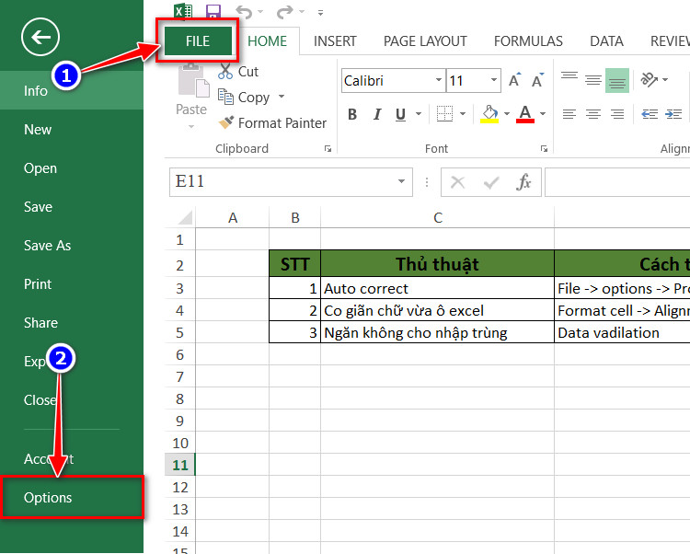Image resolution: width=690 pixels, height=554 pixels.
Task: Click highlighted Bottom Align icon
Action: pyautogui.click(x=617, y=80)
